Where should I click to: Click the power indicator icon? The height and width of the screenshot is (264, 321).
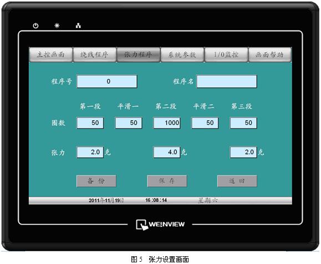[35, 26]
